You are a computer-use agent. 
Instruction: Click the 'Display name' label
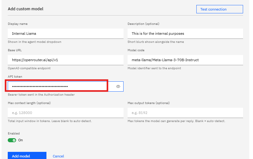point(18,24)
